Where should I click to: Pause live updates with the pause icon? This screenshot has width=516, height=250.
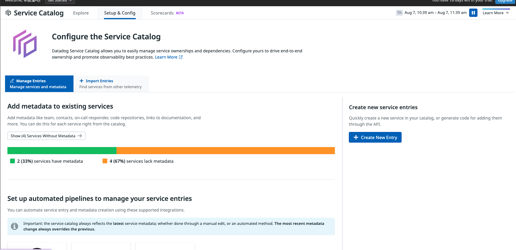click(473, 13)
